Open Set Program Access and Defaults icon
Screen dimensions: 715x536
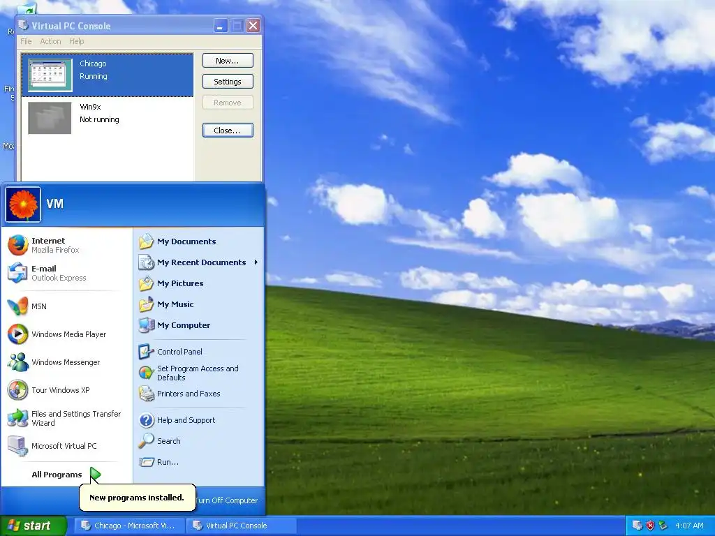coord(147,373)
